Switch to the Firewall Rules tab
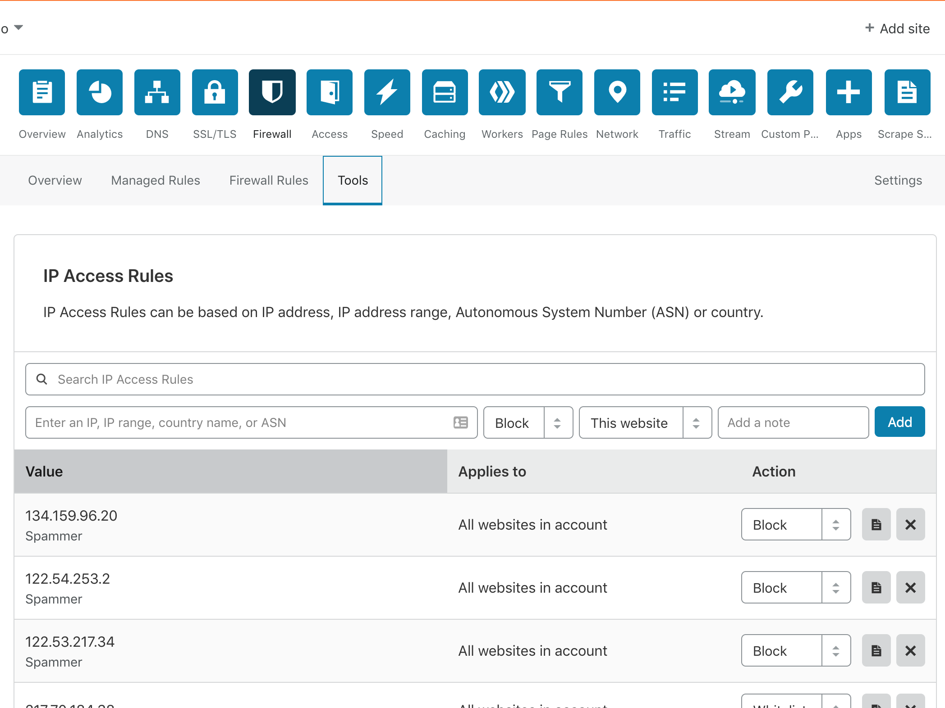This screenshot has height=708, width=945. (269, 181)
